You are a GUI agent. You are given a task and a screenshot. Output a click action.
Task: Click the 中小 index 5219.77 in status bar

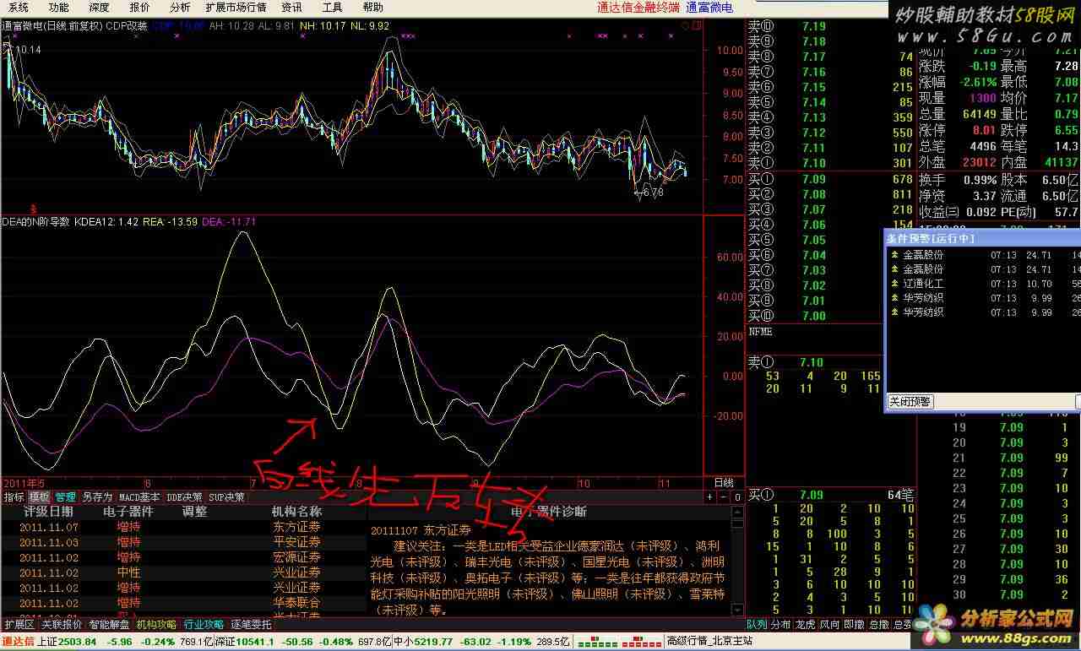click(423, 642)
